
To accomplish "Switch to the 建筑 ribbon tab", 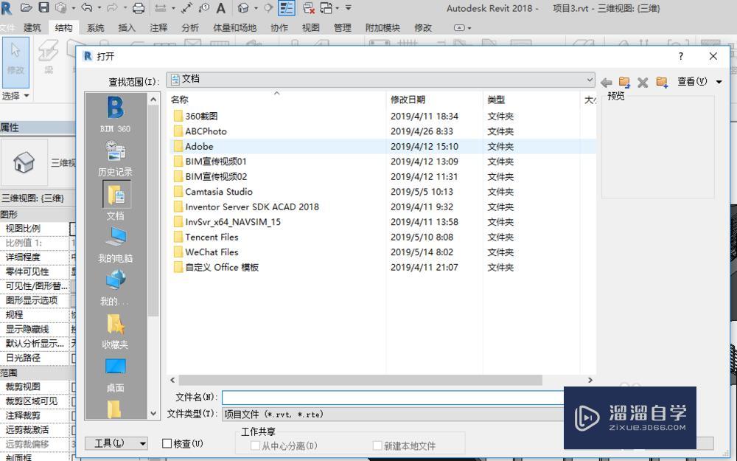I will [x=32, y=28].
